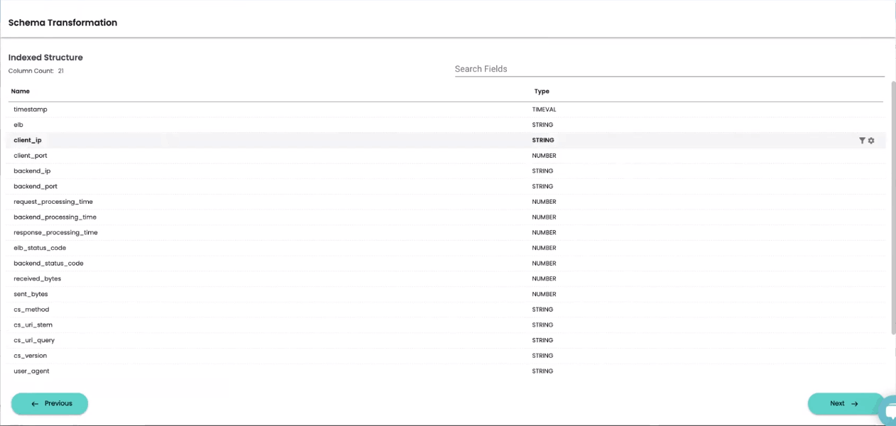Click the Name column header
896x426 pixels.
coord(21,91)
